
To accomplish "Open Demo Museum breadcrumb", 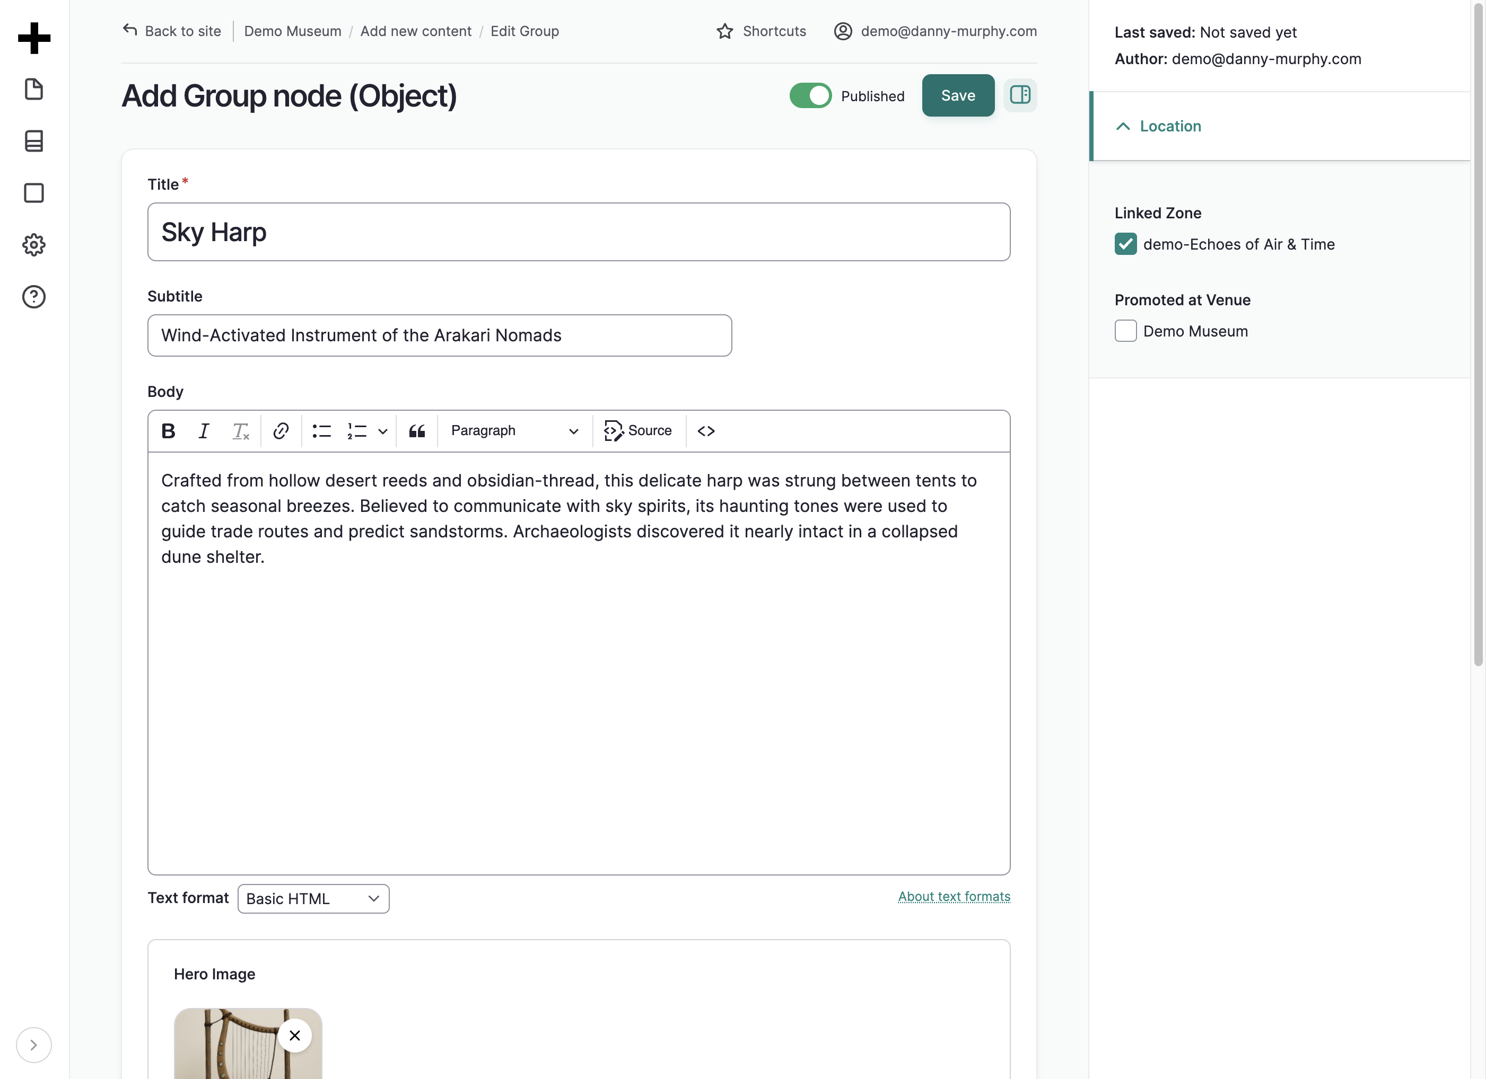I will tap(293, 31).
